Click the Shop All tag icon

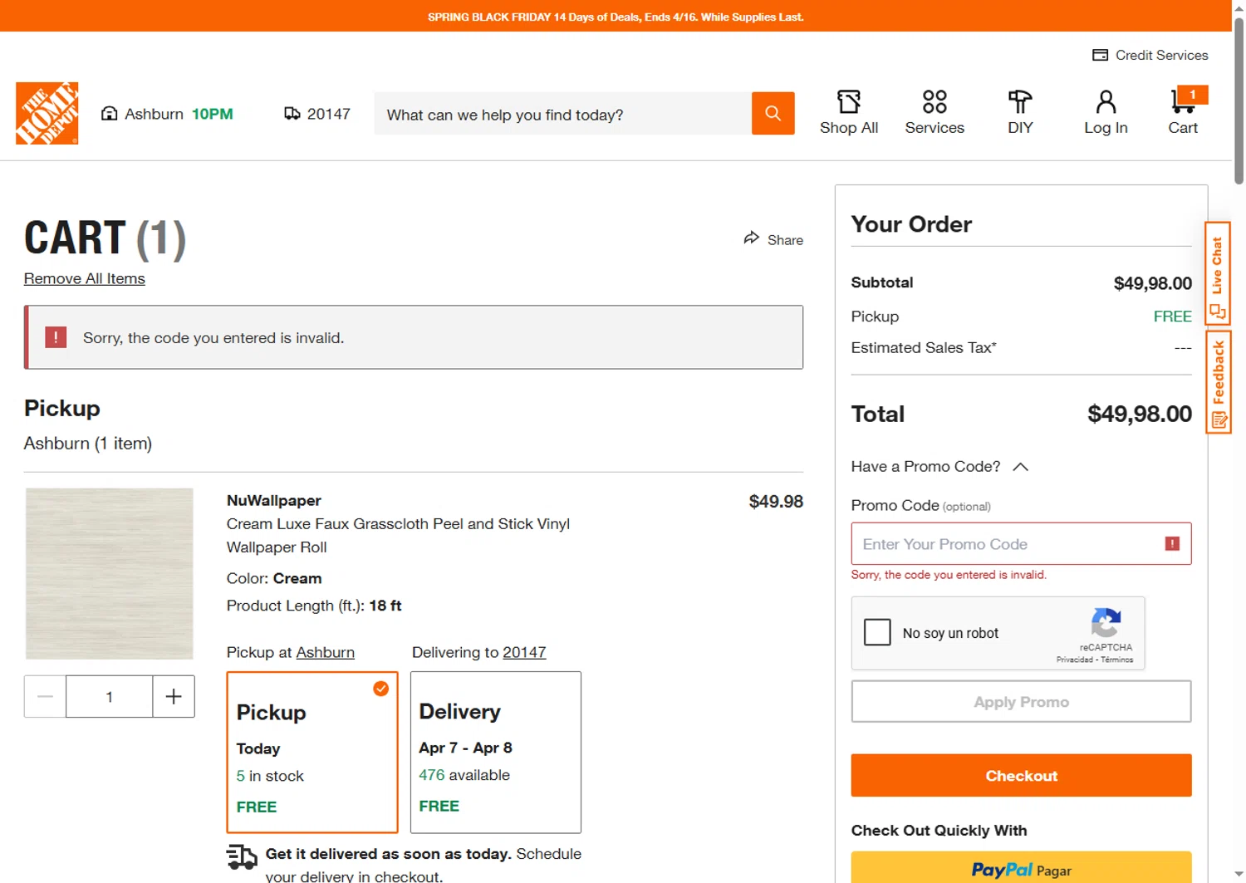click(x=848, y=101)
